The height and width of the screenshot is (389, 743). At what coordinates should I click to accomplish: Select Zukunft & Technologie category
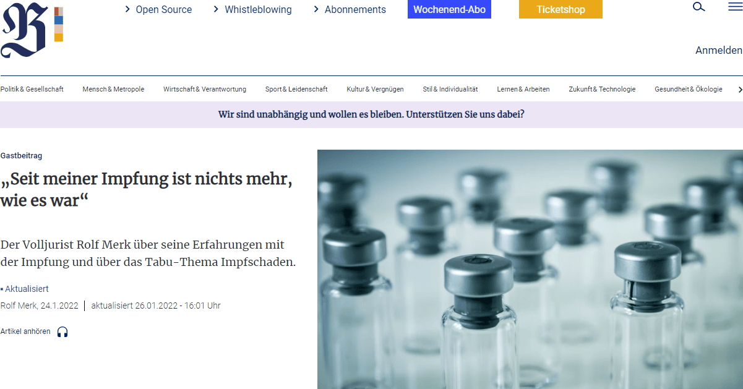coord(602,89)
